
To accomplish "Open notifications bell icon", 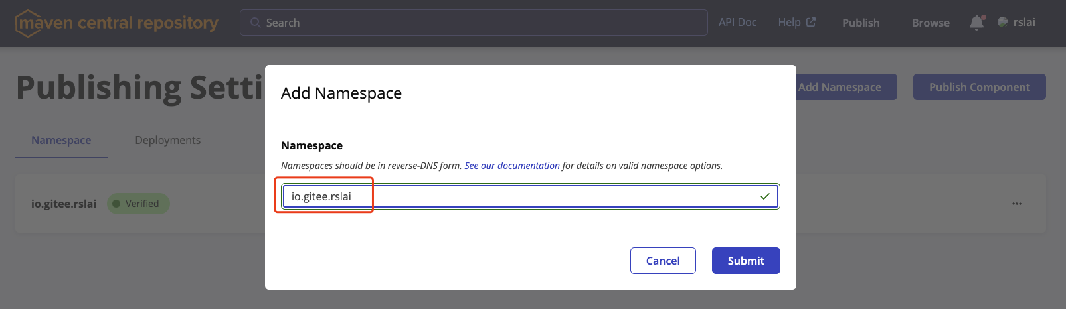I will pos(977,23).
